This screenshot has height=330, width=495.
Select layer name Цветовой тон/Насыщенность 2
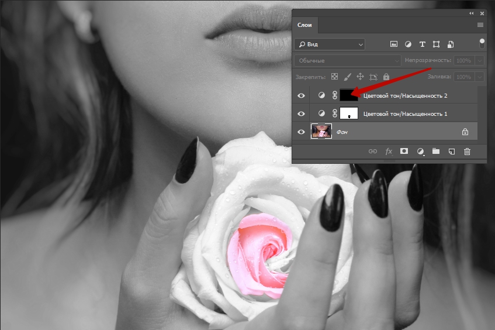(405, 96)
